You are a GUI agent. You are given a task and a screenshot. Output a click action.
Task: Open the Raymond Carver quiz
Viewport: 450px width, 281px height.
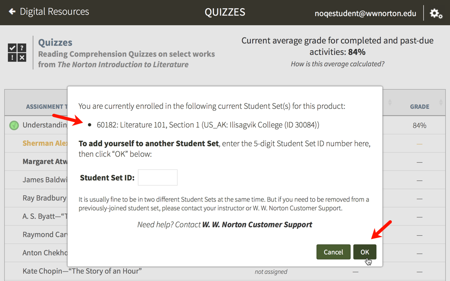tap(45, 234)
